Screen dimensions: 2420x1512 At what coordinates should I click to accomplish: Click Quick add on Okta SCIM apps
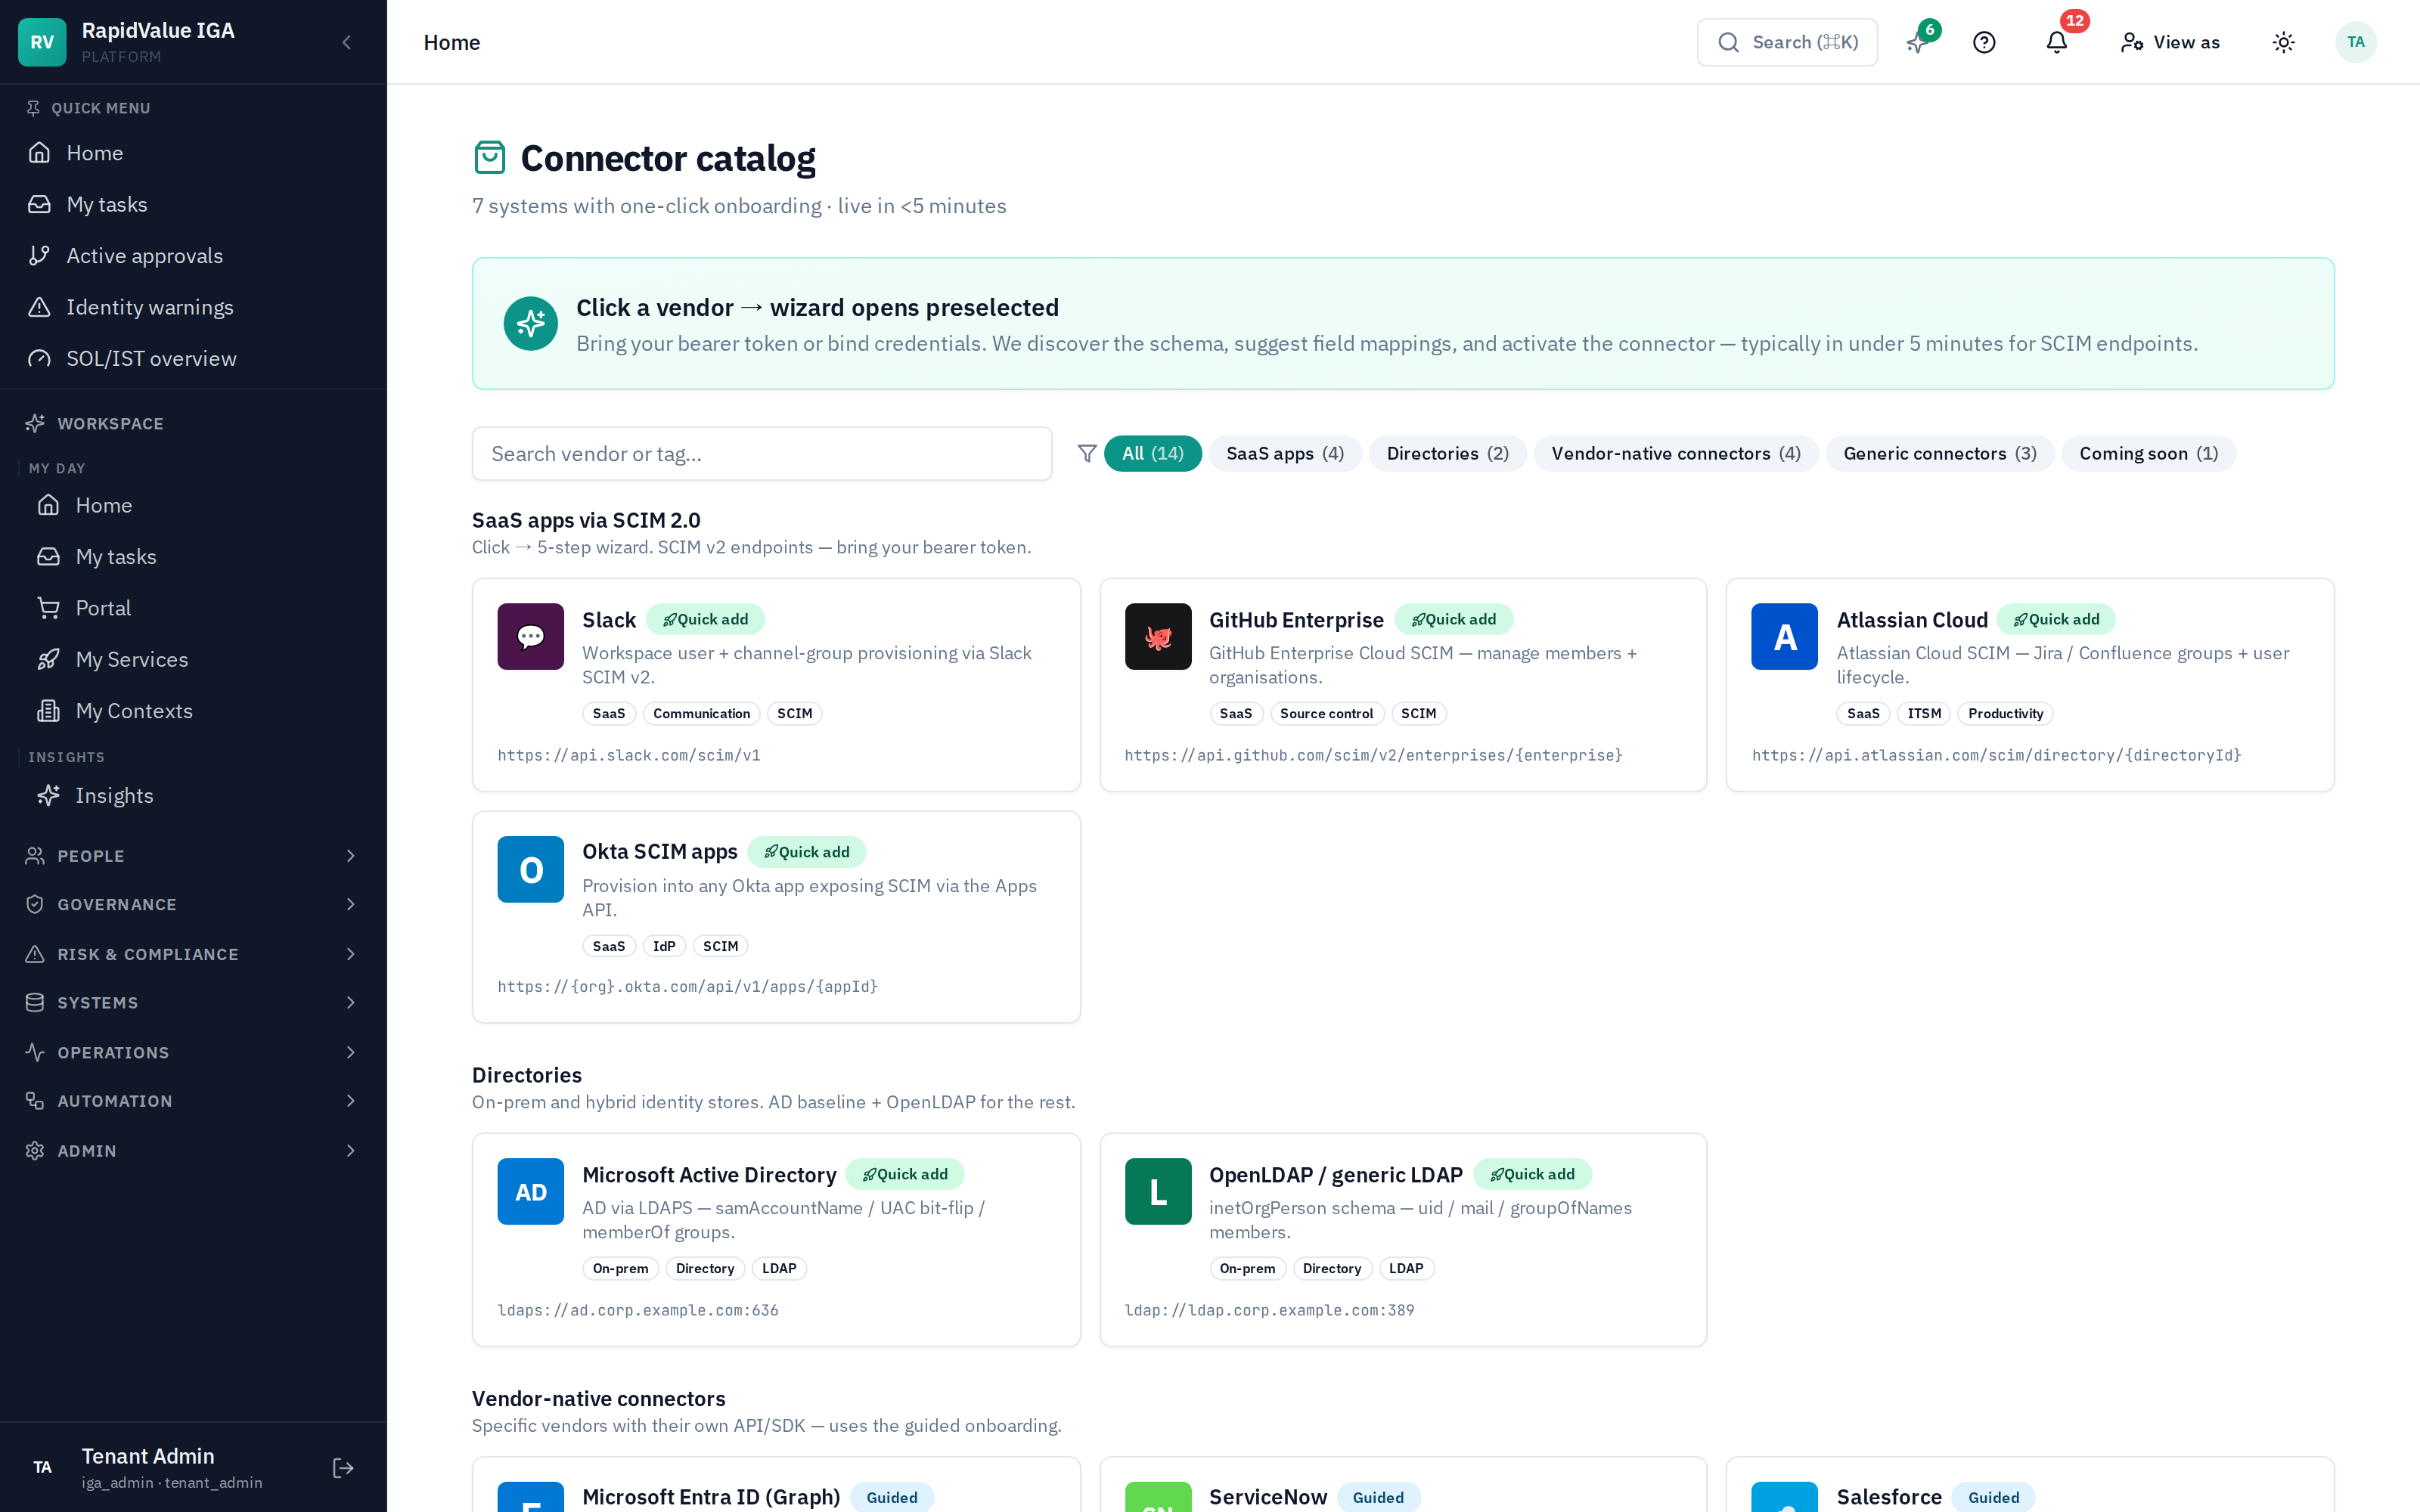tap(807, 852)
